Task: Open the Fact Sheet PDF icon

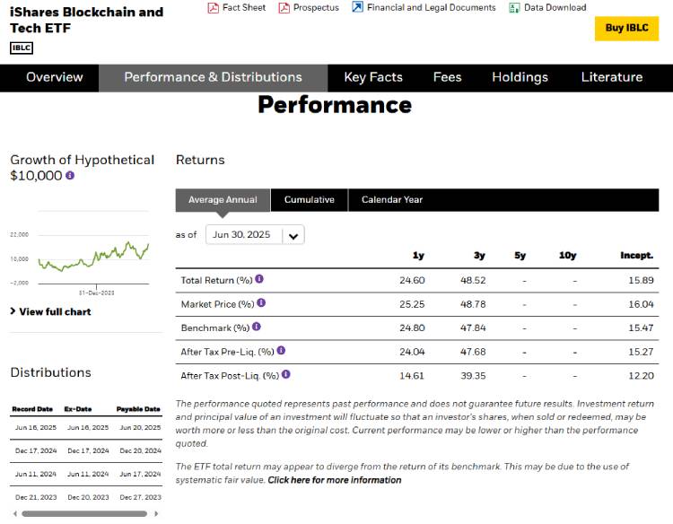Action: 213,8
